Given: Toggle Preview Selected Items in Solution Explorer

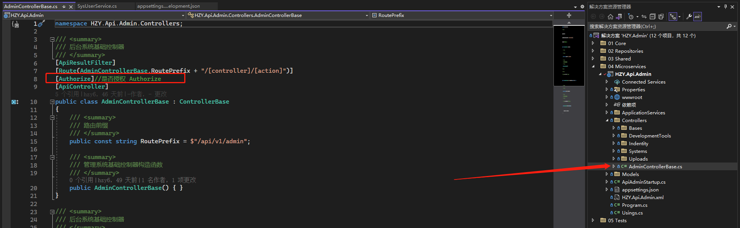Looking at the screenshot, I should pyautogui.click(x=698, y=17).
